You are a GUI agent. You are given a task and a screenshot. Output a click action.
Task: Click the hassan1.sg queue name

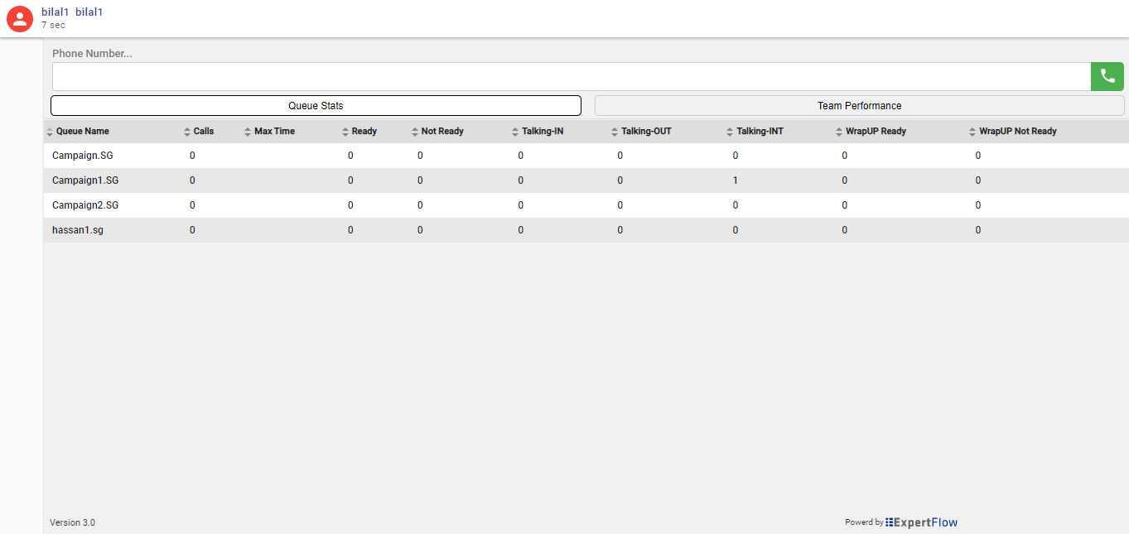click(x=78, y=230)
